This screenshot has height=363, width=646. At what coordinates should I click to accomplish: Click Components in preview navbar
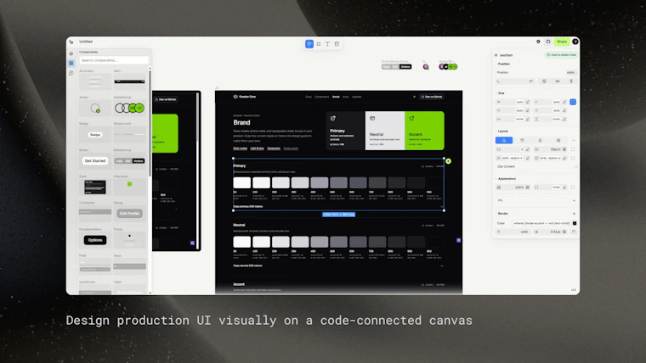(322, 97)
